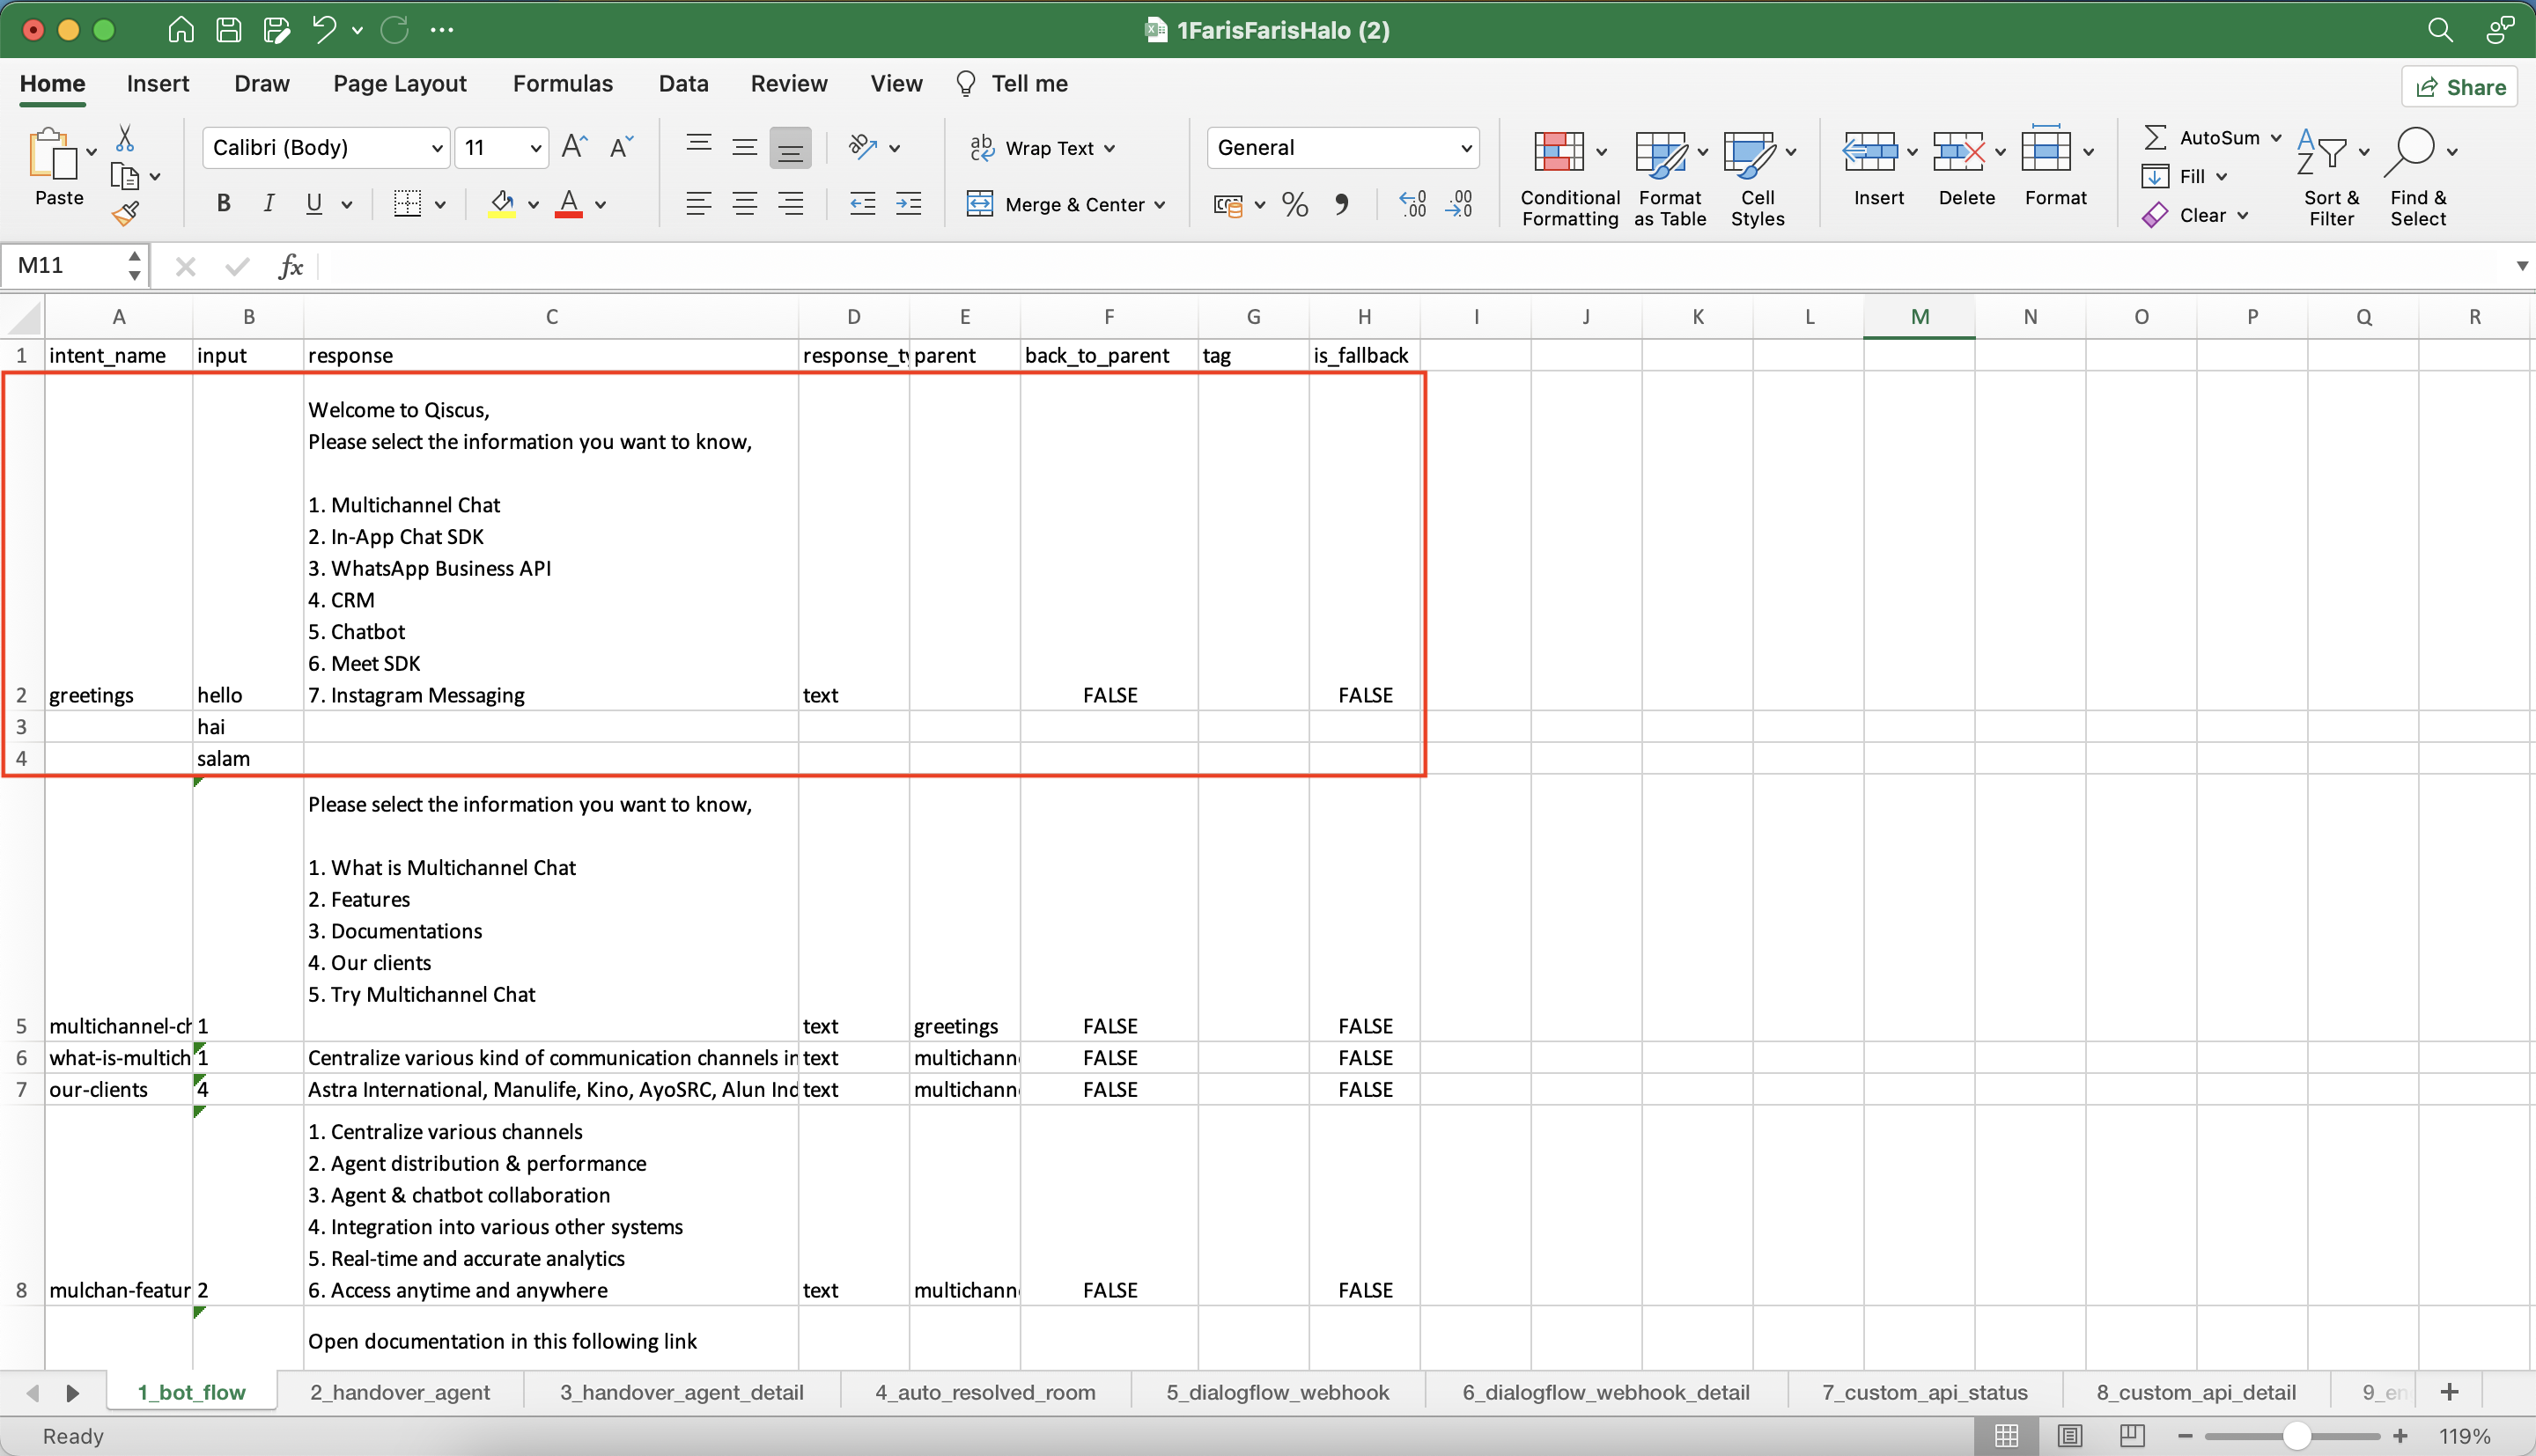The width and height of the screenshot is (2536, 1456).
Task: Click the Insert Function fx icon
Action: 291,266
